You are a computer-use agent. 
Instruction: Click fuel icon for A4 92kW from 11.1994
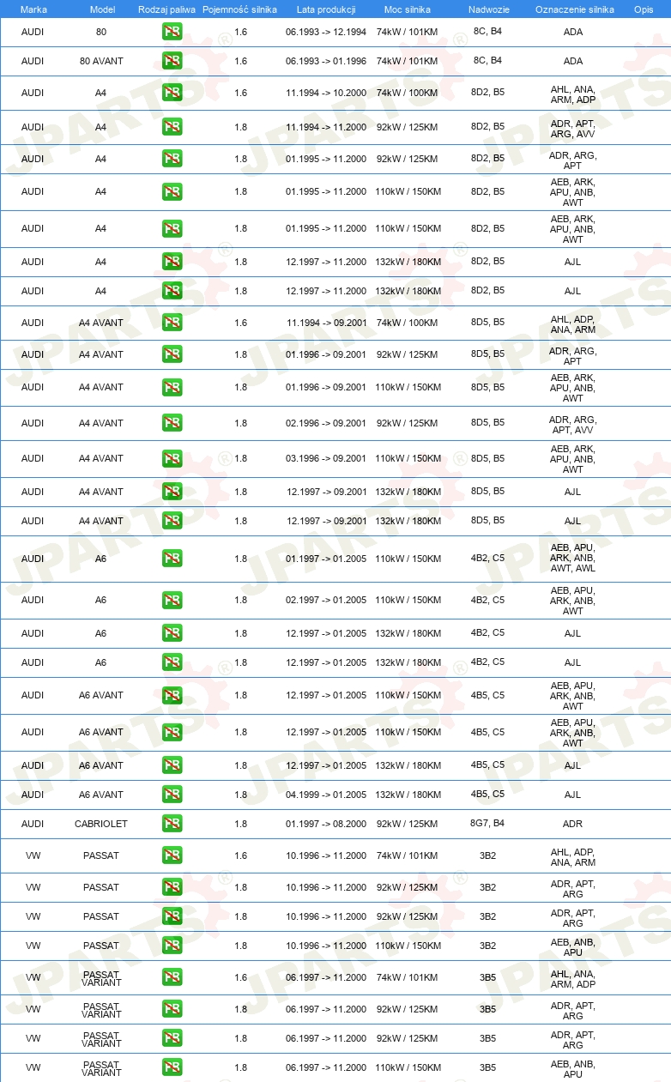172,127
